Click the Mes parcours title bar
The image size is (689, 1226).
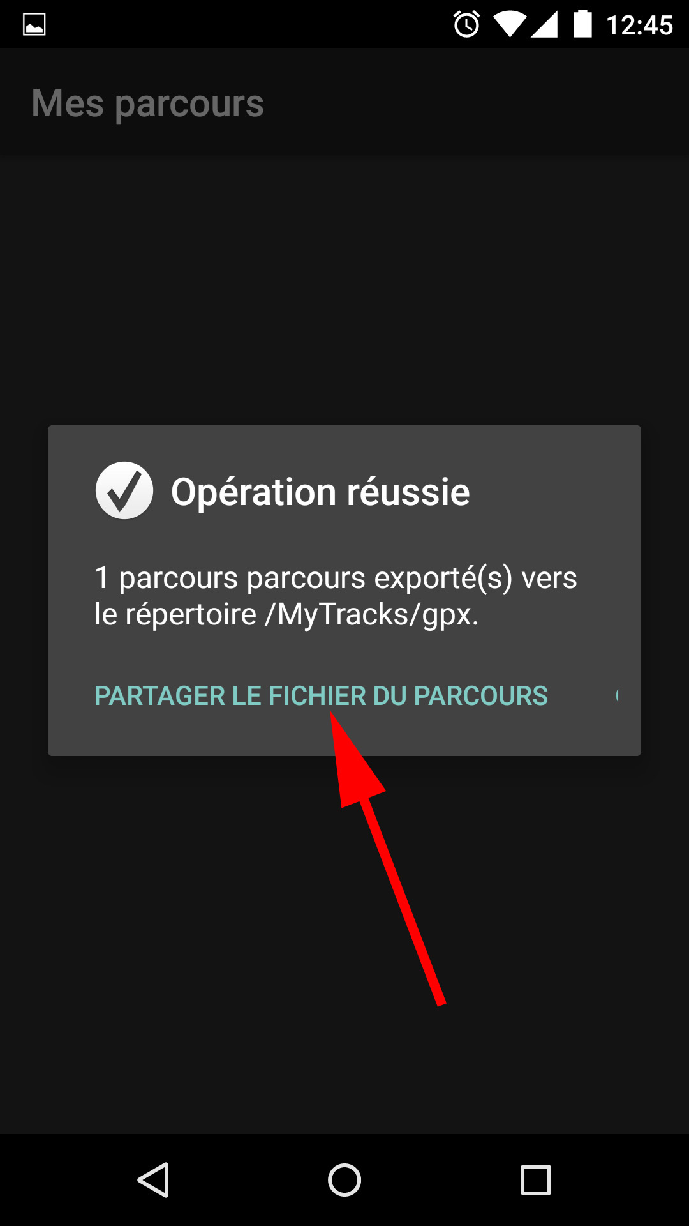point(344,102)
